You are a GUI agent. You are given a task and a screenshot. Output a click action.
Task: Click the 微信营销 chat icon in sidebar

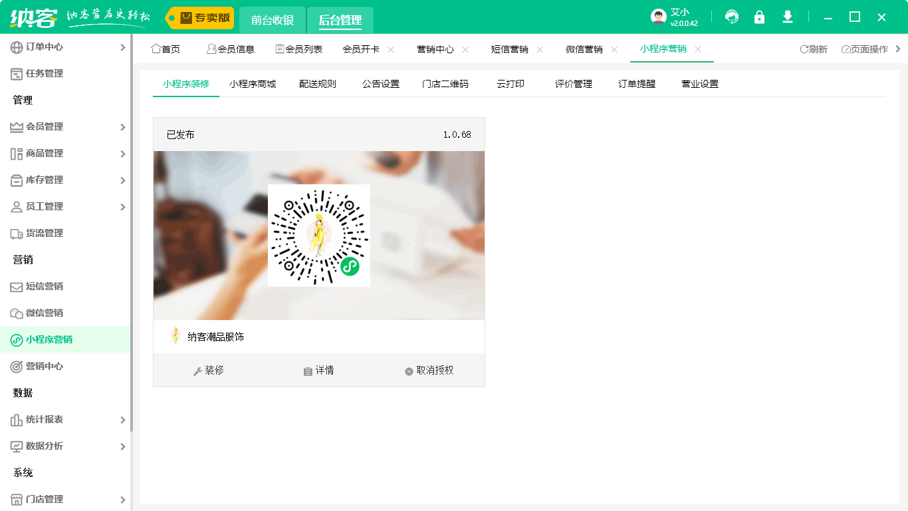[17, 313]
